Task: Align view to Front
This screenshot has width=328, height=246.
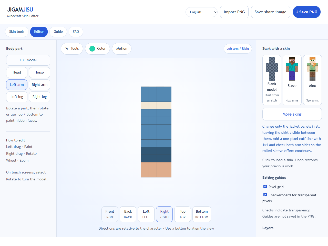Action: click(110, 214)
